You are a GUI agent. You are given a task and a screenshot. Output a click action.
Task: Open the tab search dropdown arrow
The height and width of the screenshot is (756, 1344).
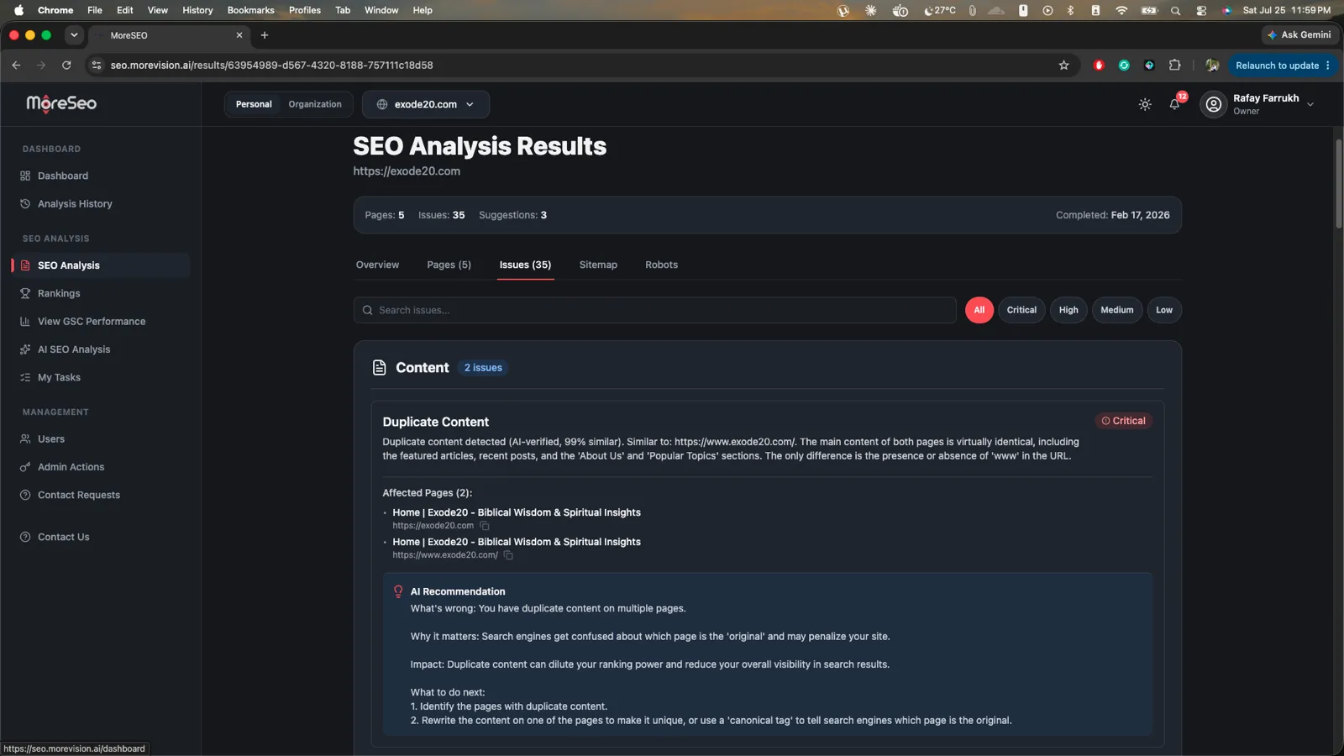click(x=74, y=35)
